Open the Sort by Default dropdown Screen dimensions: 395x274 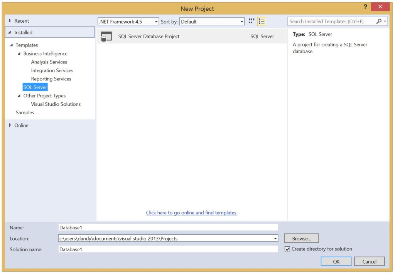[x=212, y=22]
